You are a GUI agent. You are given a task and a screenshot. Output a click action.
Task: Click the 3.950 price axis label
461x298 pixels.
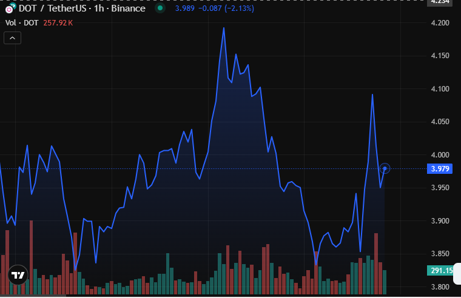coord(440,188)
